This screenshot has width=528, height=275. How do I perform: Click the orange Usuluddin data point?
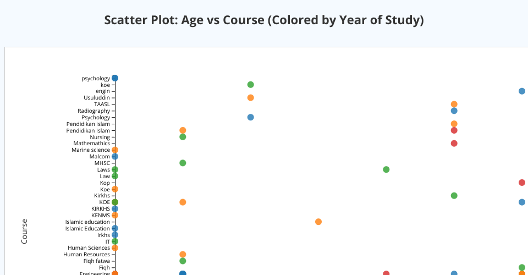tap(250, 98)
